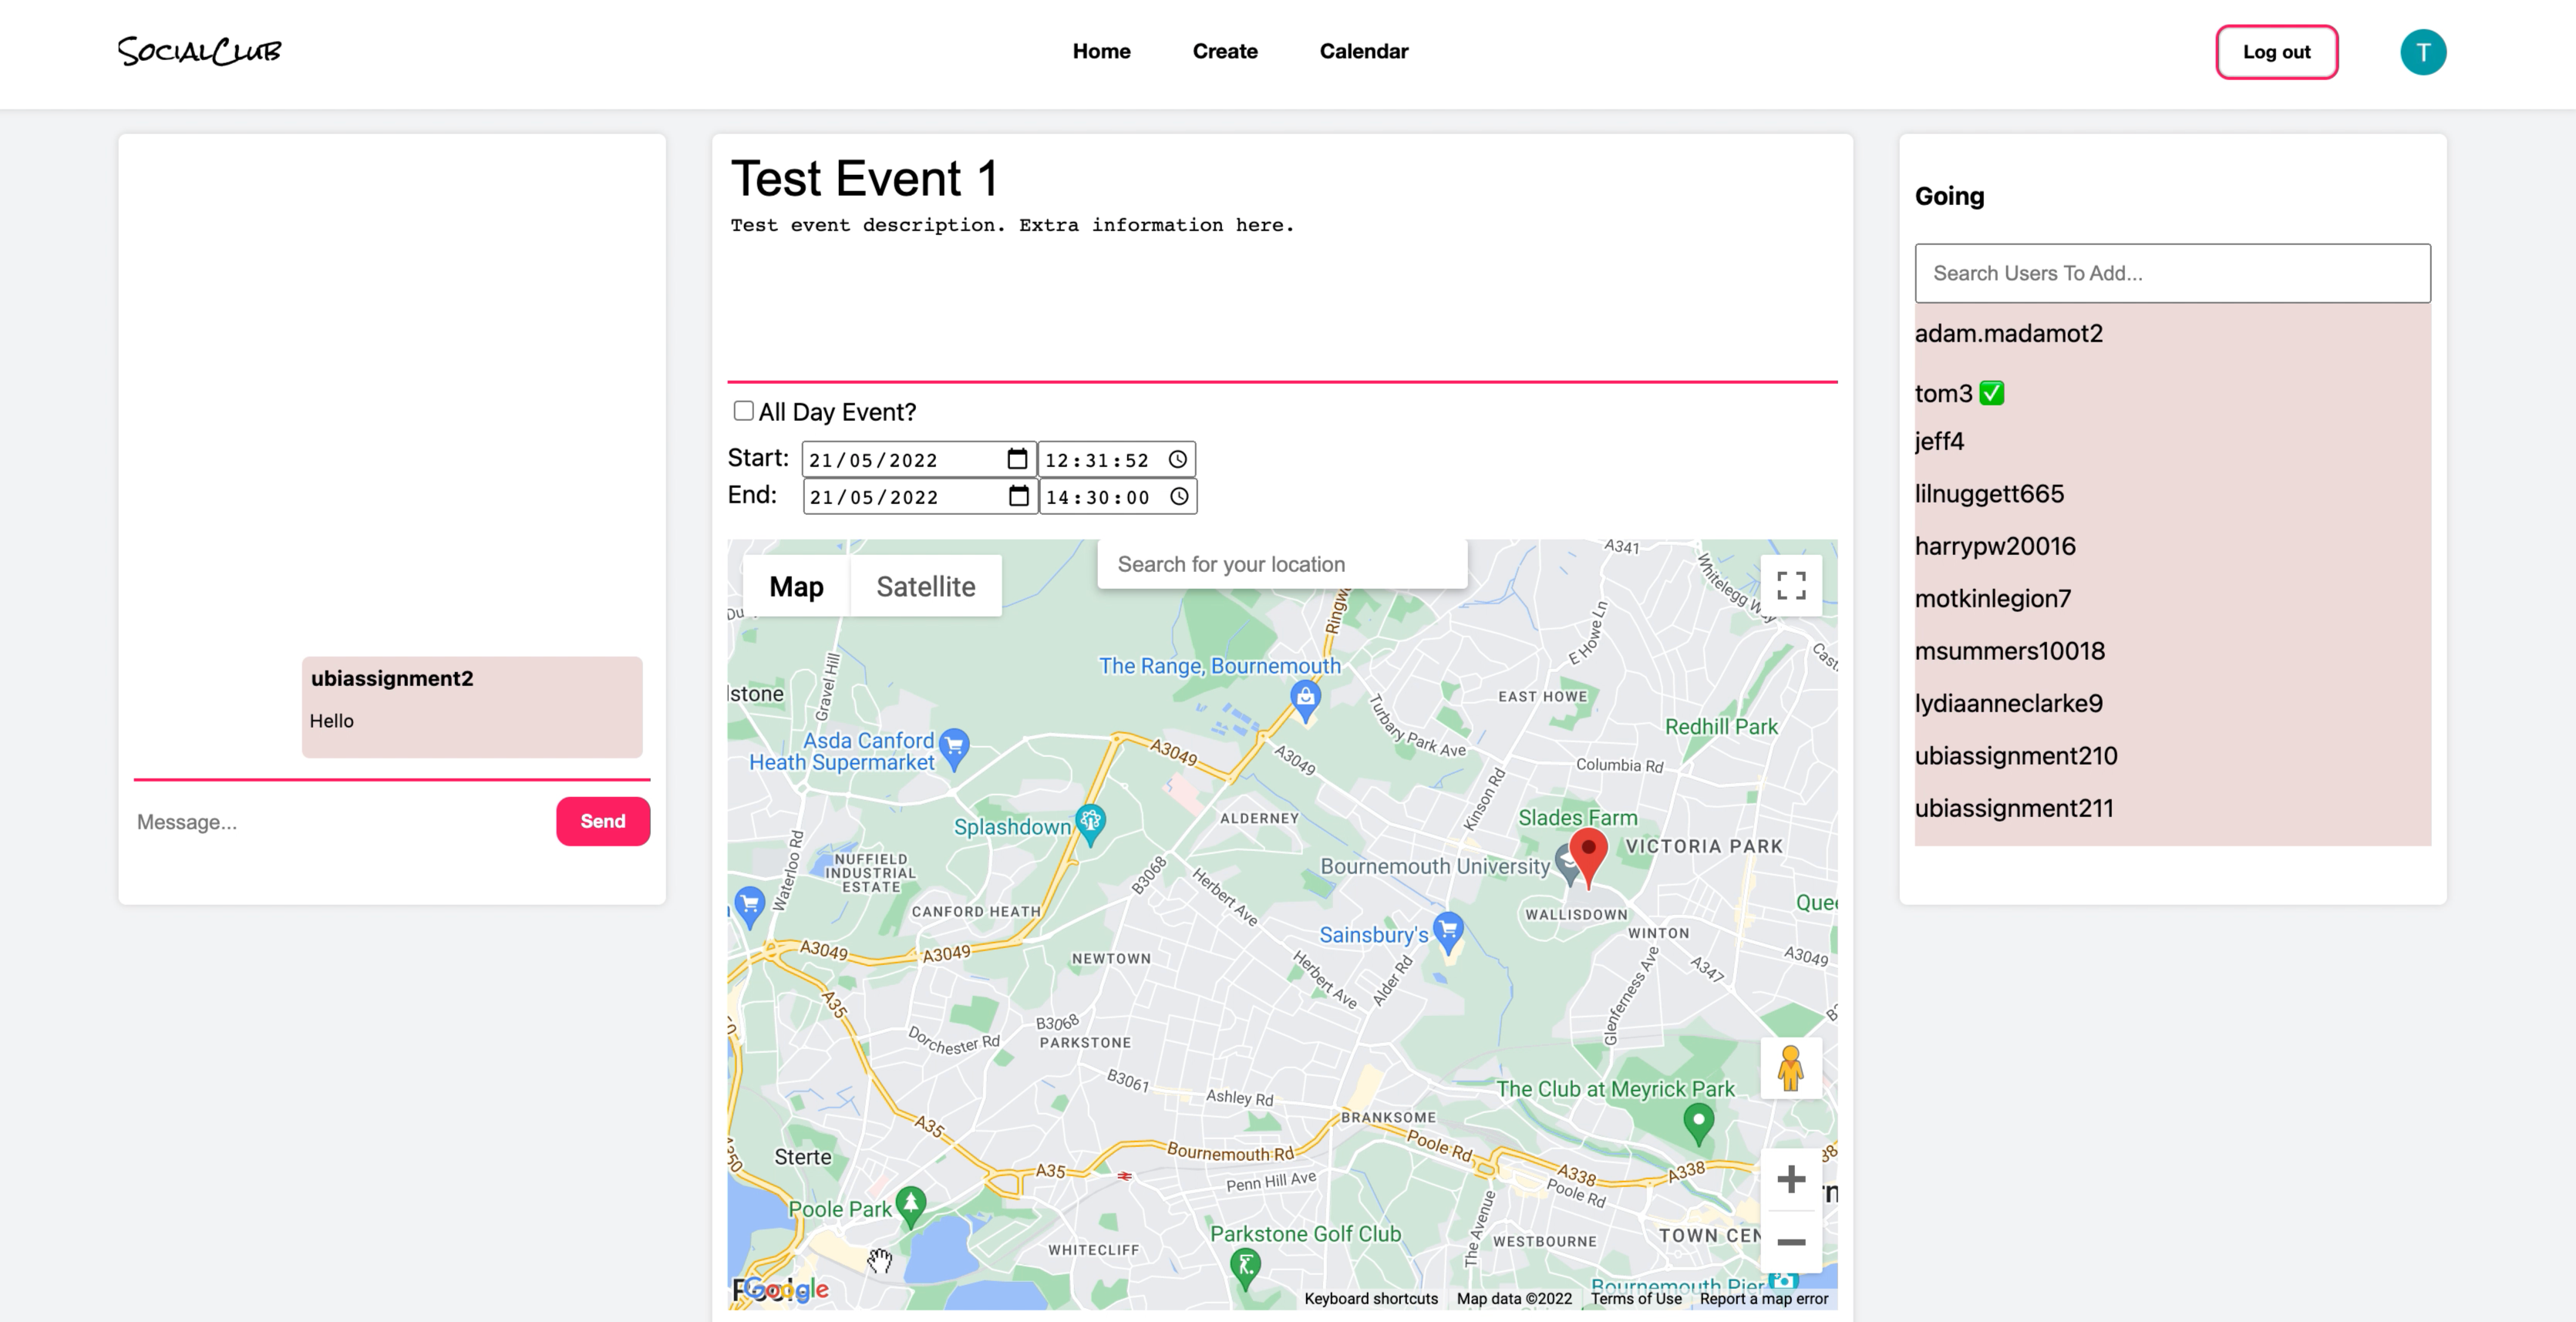The height and width of the screenshot is (1322, 2576).
Task: Select user lydiaanneclarke9
Action: (2008, 703)
